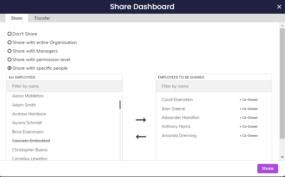Viewport: 285px width, 177px height.
Task: Select the Don't Share option
Action: (x=9, y=34)
